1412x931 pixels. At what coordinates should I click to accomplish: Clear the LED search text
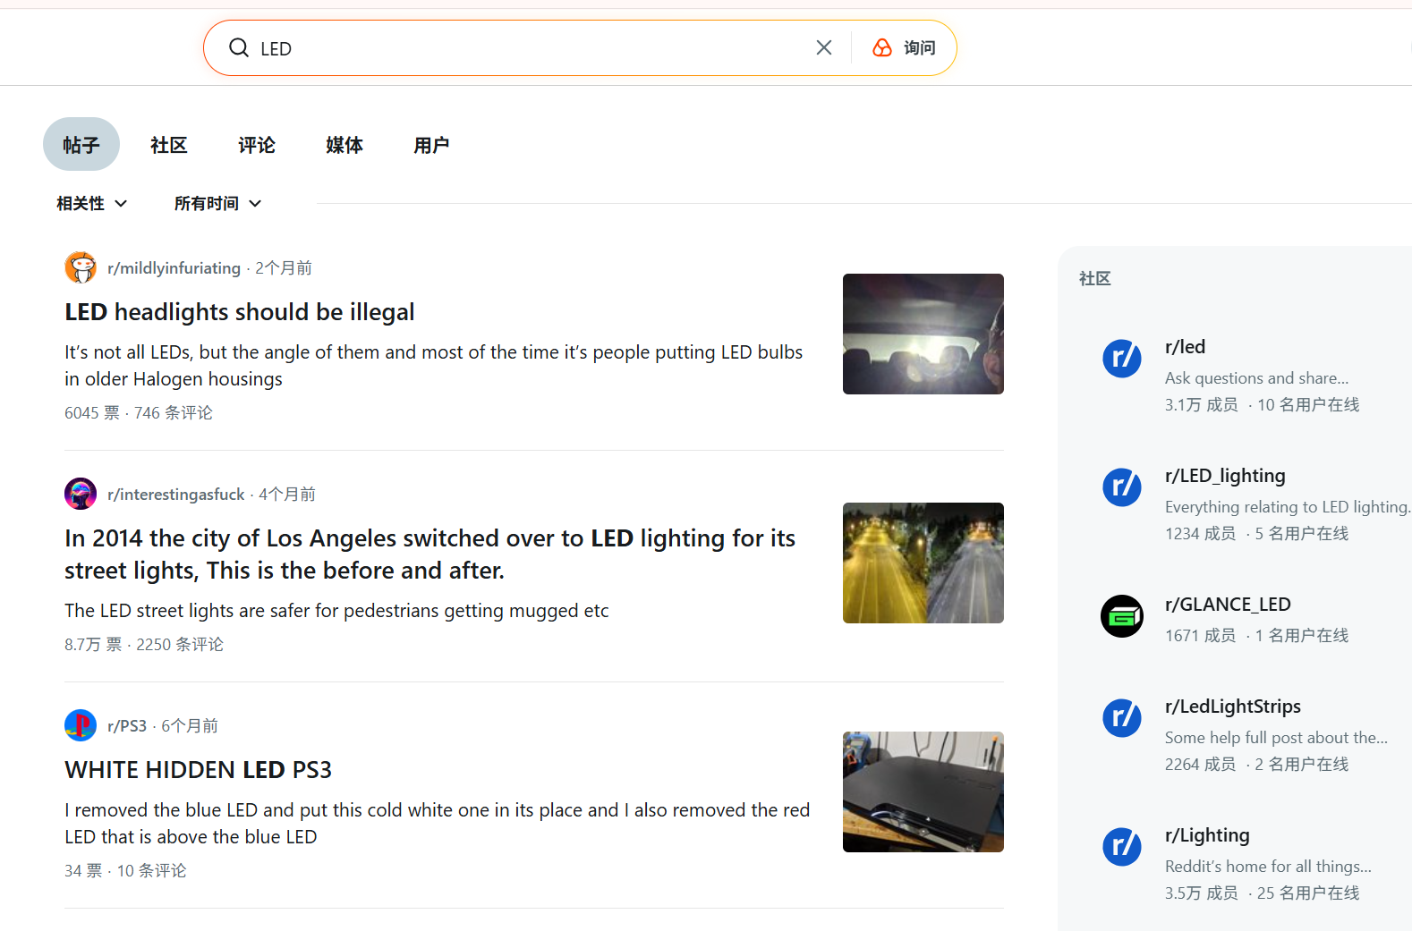click(823, 48)
